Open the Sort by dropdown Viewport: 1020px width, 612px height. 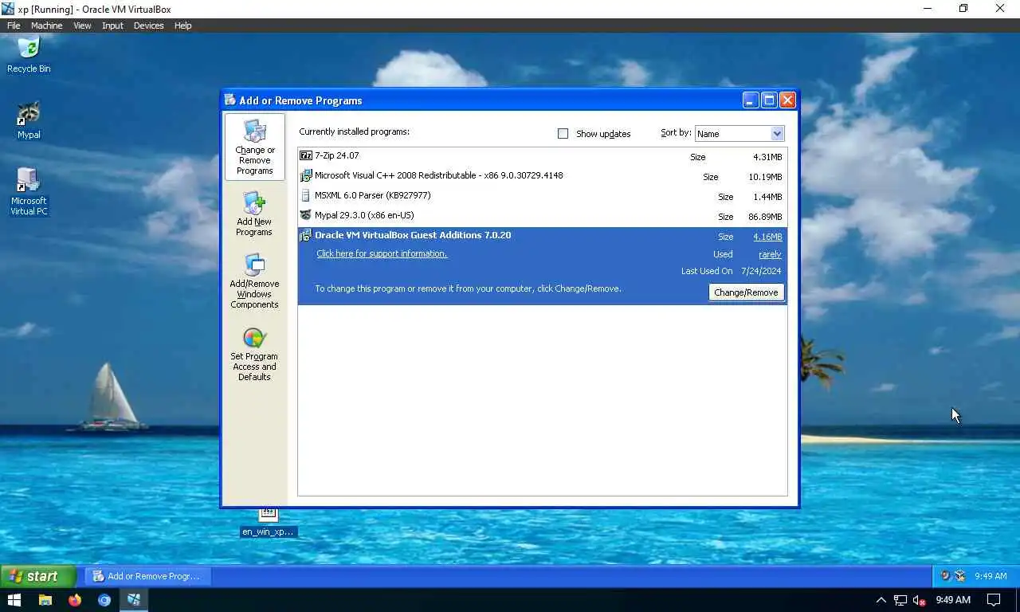(x=739, y=134)
